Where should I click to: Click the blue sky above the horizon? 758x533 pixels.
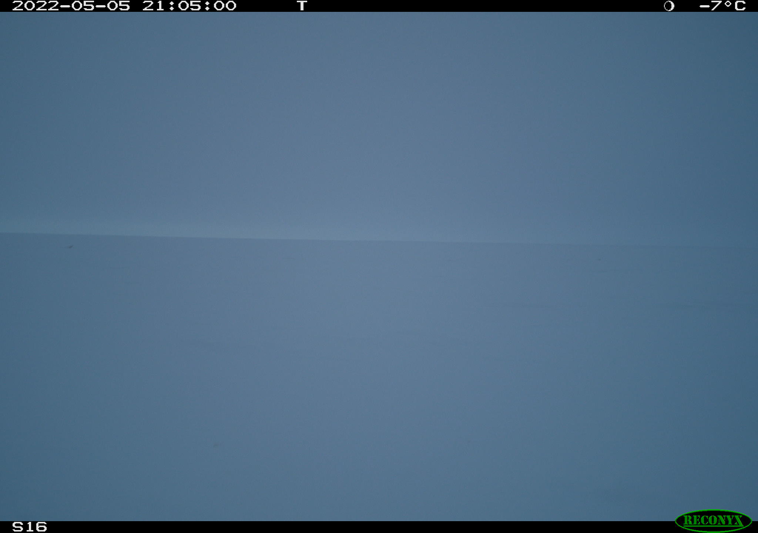(x=379, y=122)
